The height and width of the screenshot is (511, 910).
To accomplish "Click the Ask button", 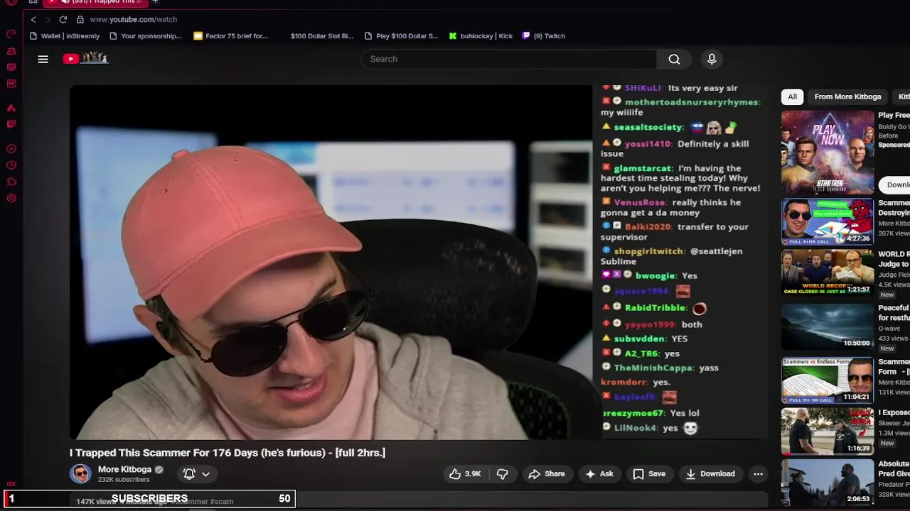I will click(599, 474).
